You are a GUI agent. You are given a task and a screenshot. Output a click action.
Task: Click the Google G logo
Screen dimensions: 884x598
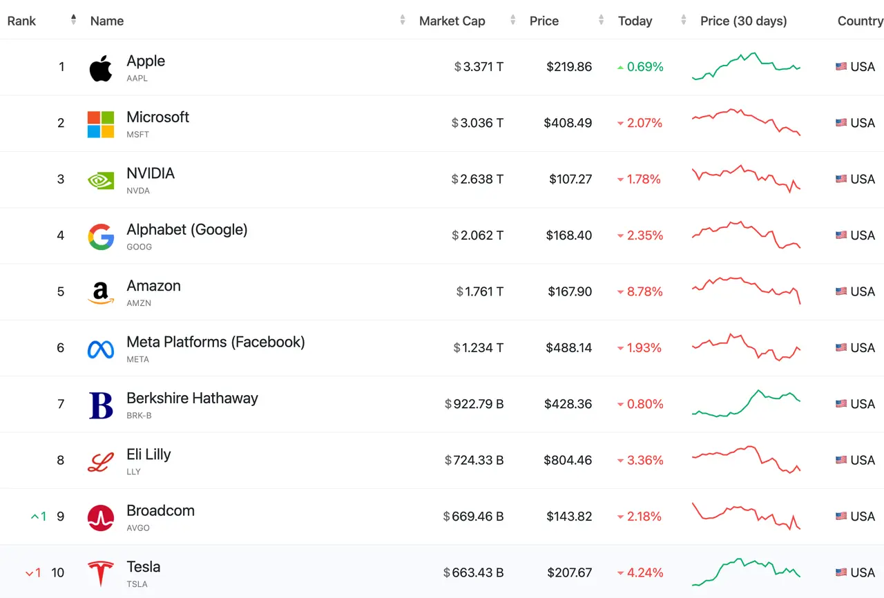(101, 237)
